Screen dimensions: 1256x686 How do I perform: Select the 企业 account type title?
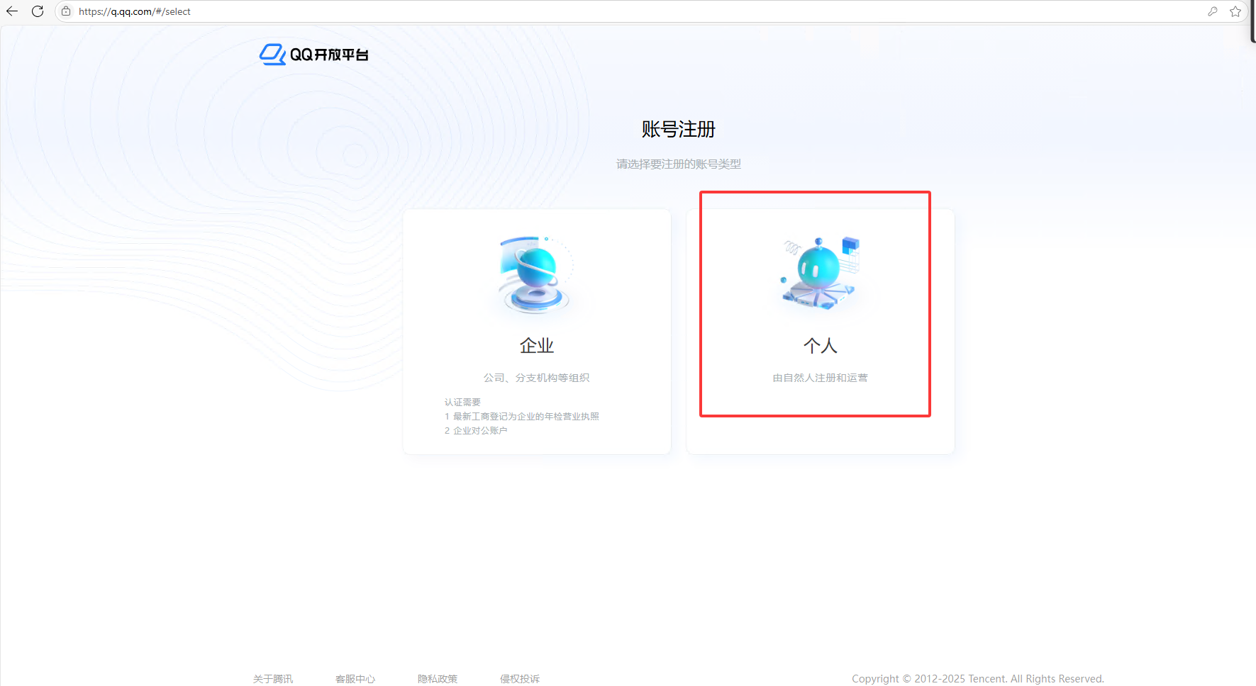[536, 346]
